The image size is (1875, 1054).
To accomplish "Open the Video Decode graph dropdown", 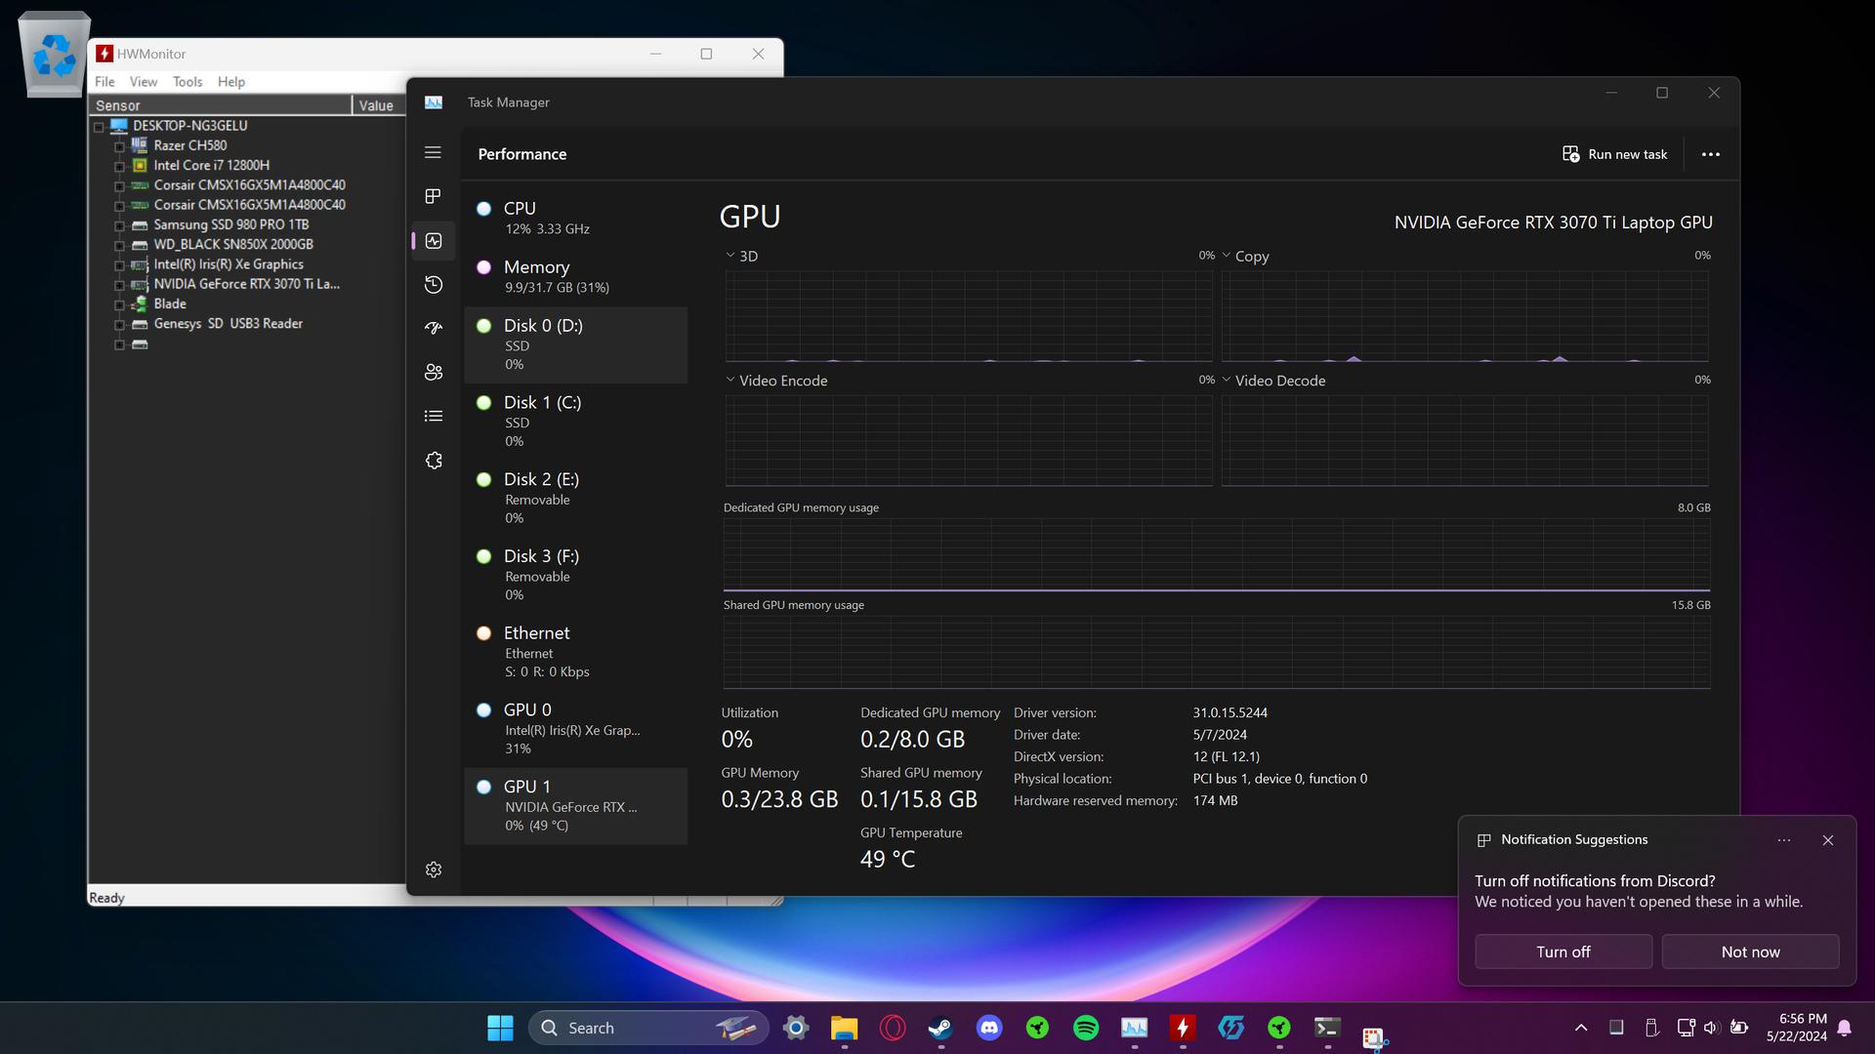I will coord(1226,380).
